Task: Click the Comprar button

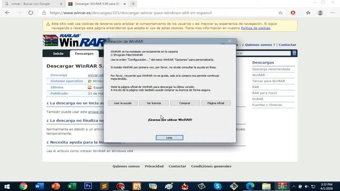Action: tap(185, 103)
